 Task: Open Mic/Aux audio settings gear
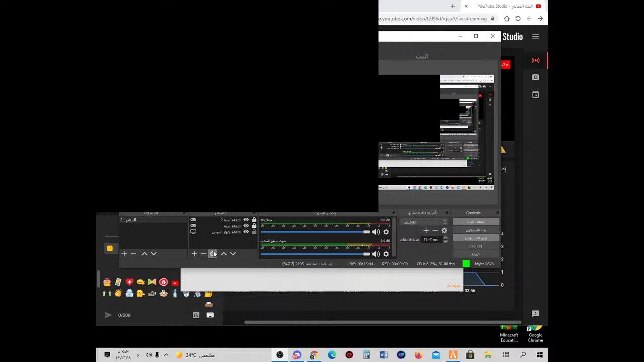click(386, 232)
